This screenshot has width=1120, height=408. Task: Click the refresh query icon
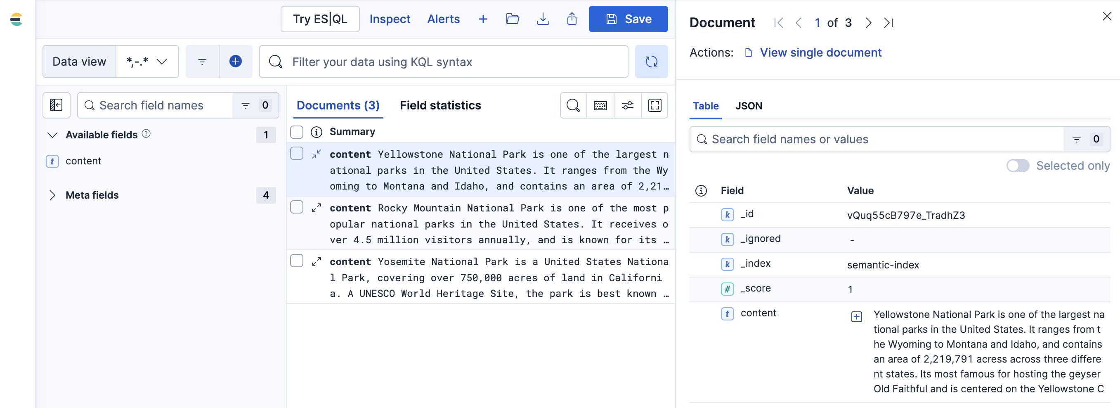point(651,62)
